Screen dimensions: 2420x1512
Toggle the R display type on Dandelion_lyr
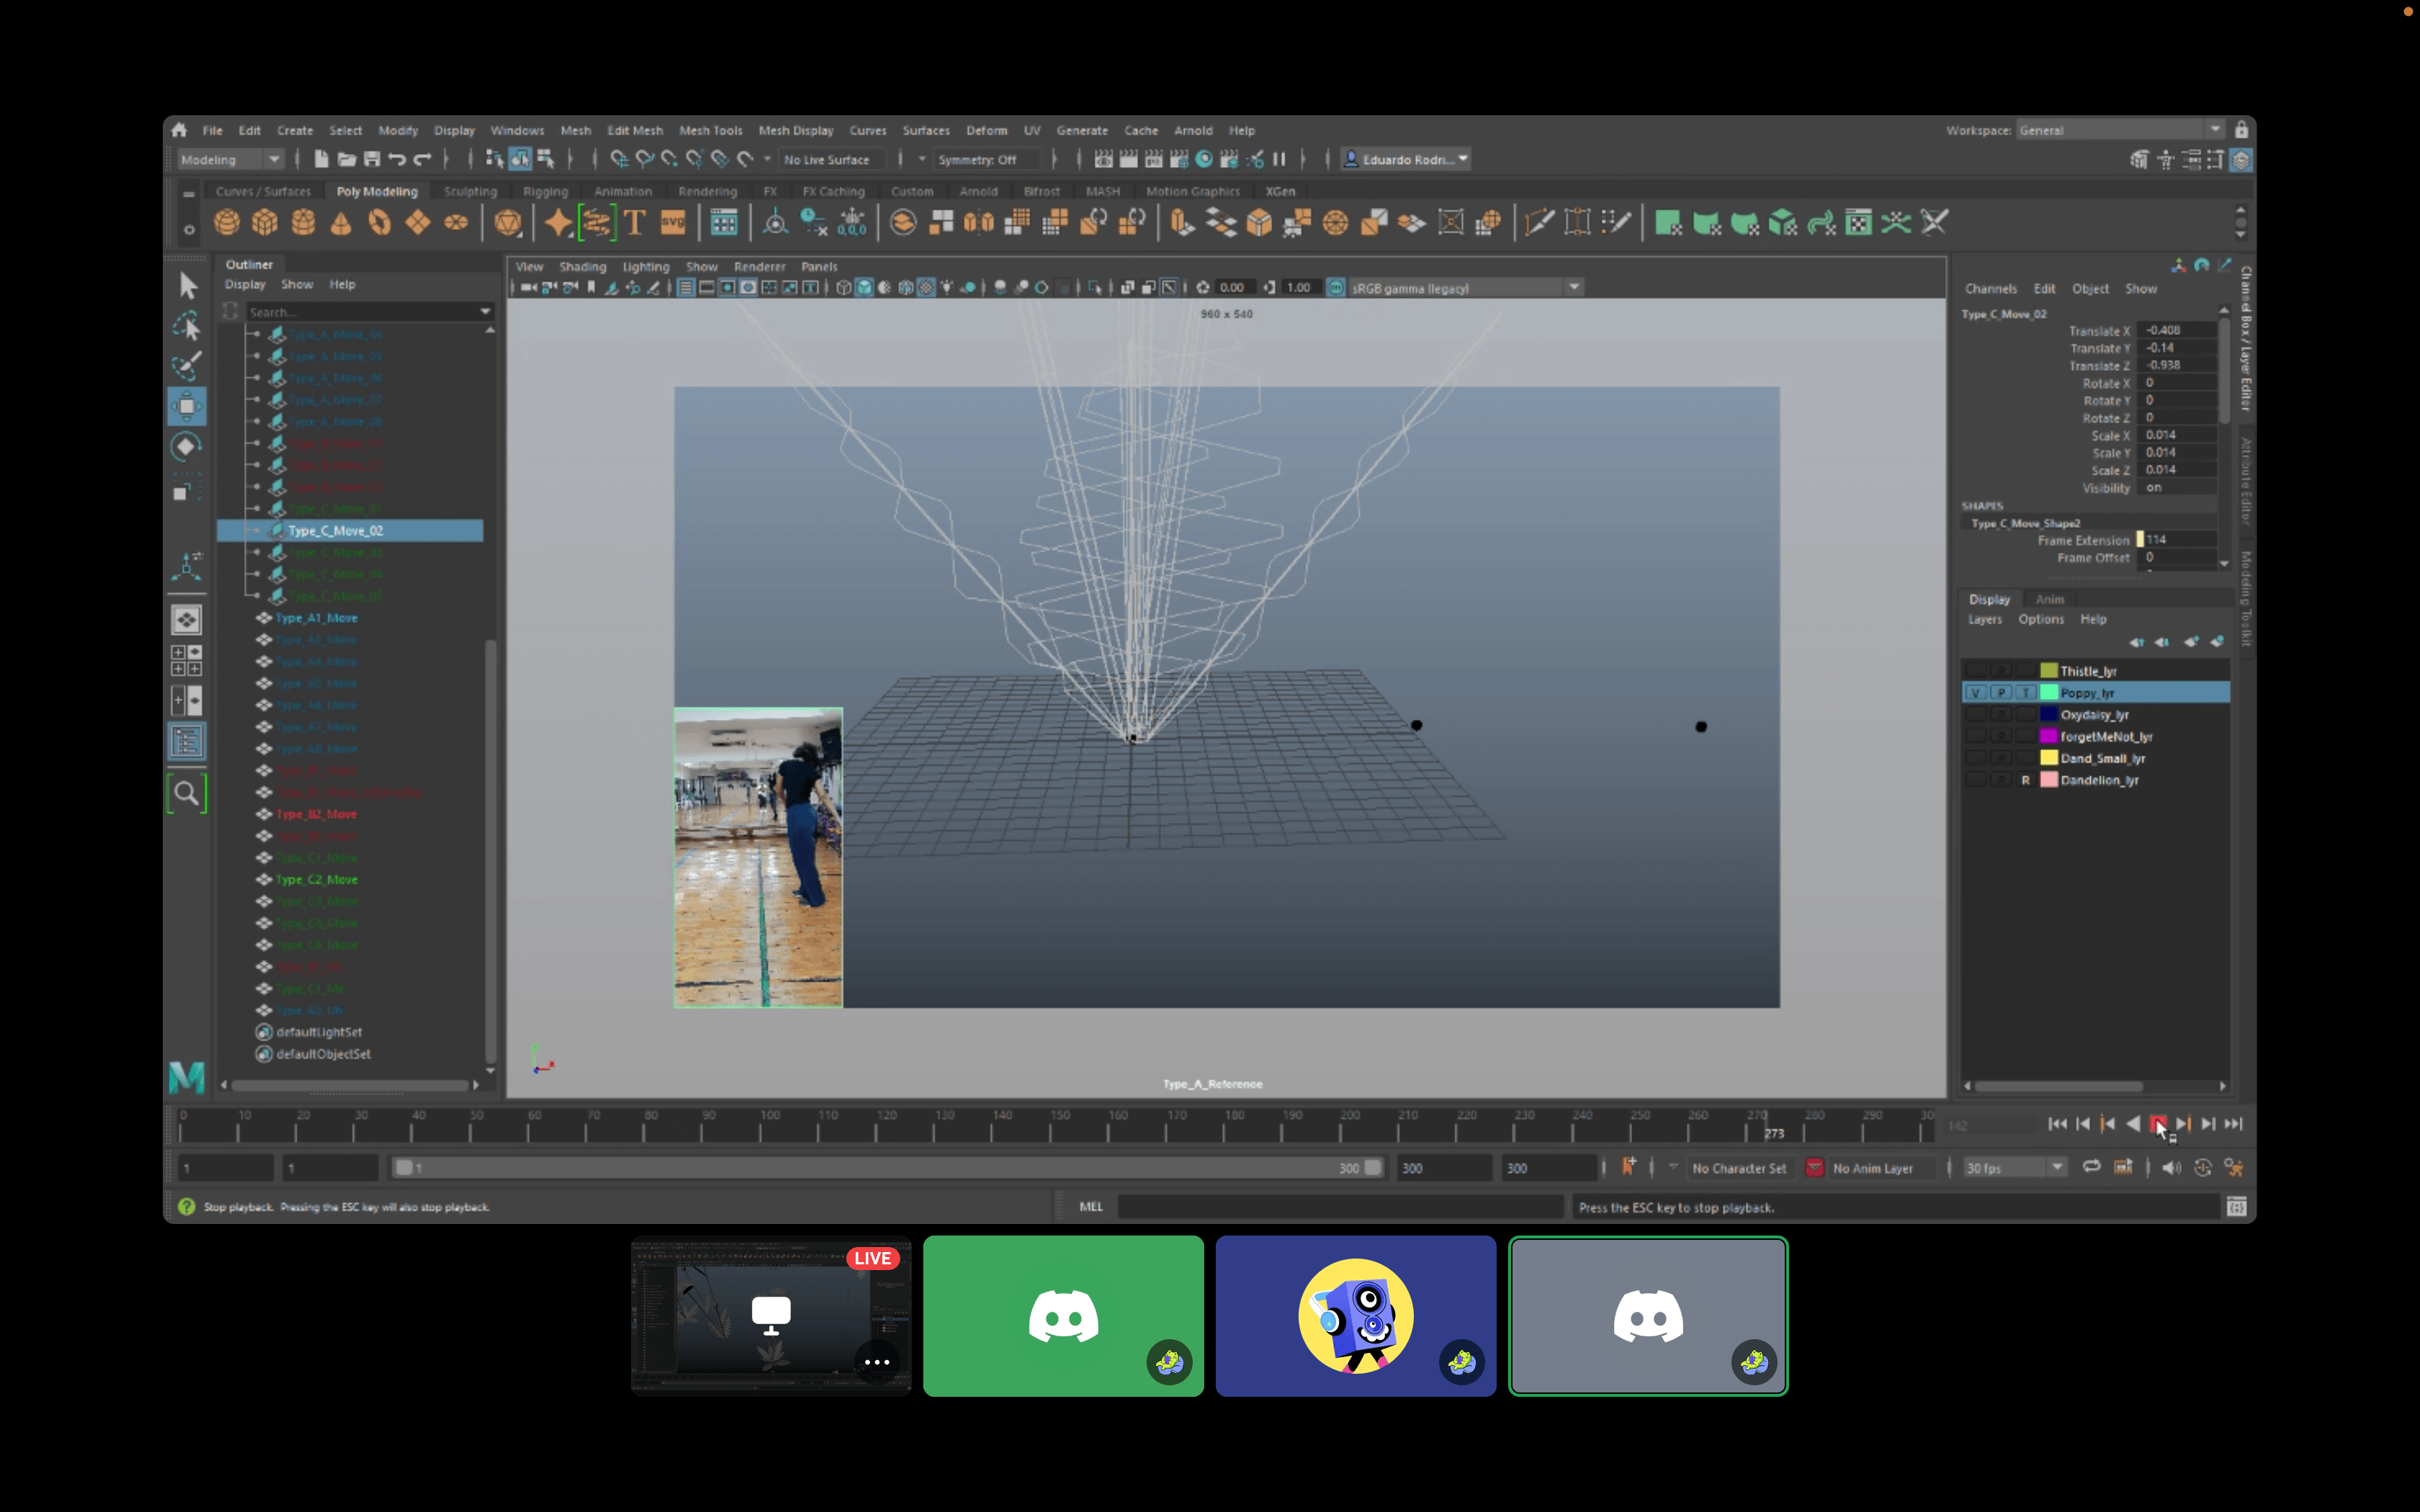[2025, 780]
